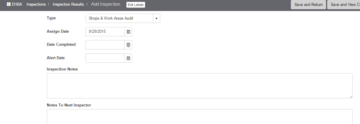This screenshot has height=124, width=360.
Task: Click the Edit Labels button
Action: point(136,5)
